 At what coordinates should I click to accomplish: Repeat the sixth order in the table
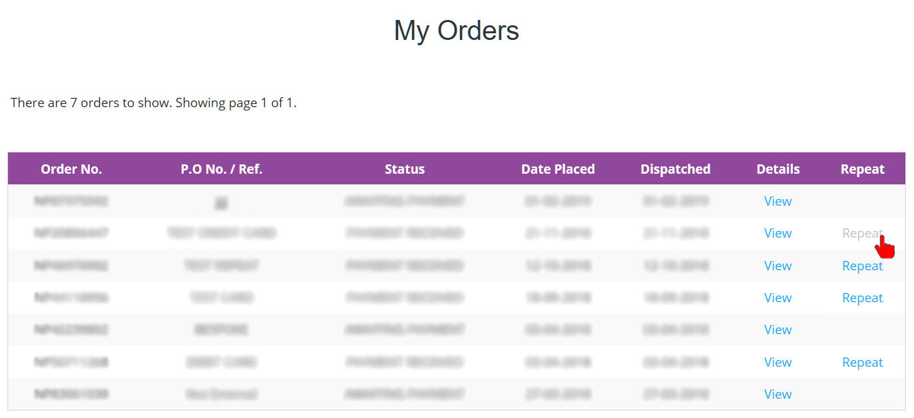tap(862, 361)
